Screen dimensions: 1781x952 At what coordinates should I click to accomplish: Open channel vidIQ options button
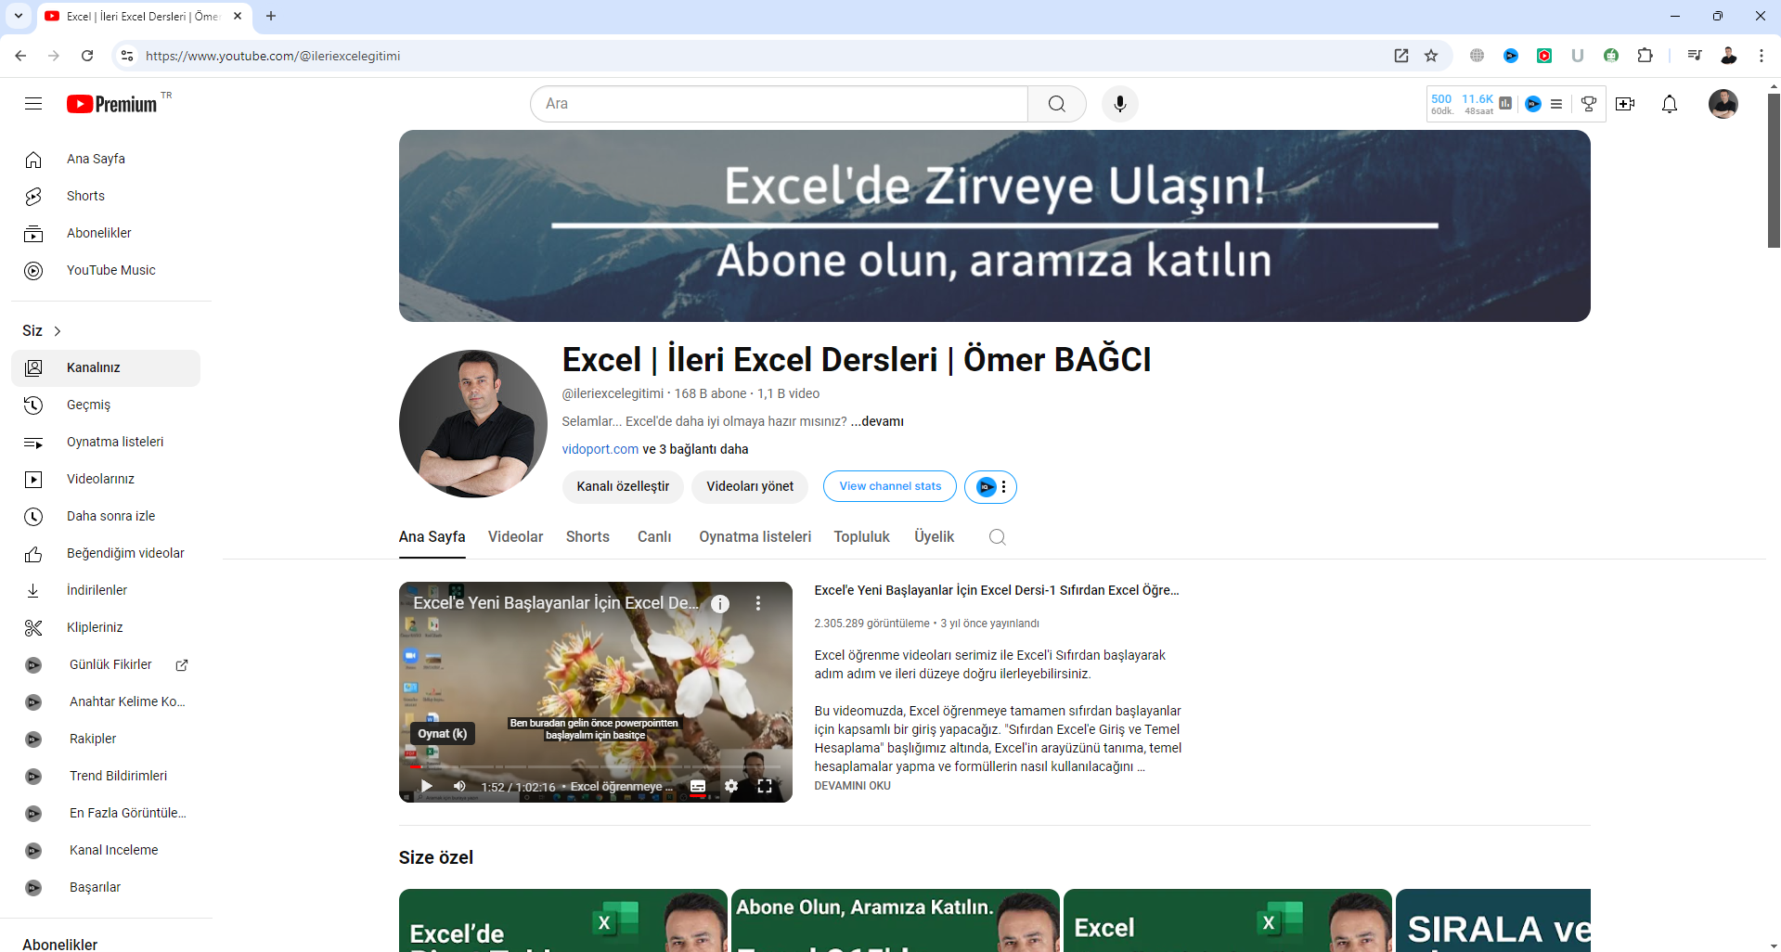990,487
